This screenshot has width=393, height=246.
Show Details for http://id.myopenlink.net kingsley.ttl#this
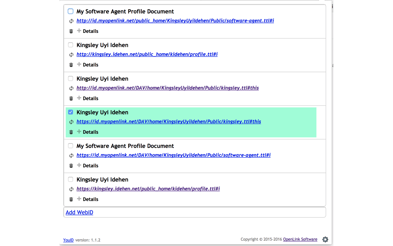pos(88,98)
